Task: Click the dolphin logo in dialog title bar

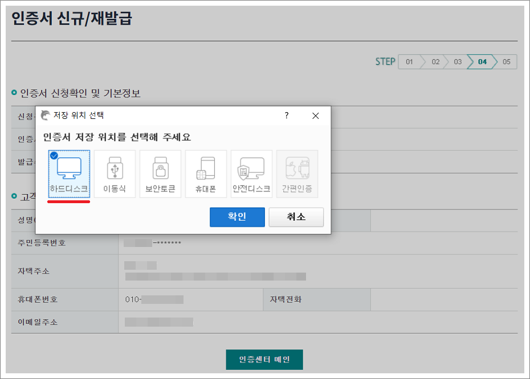Action: point(46,116)
